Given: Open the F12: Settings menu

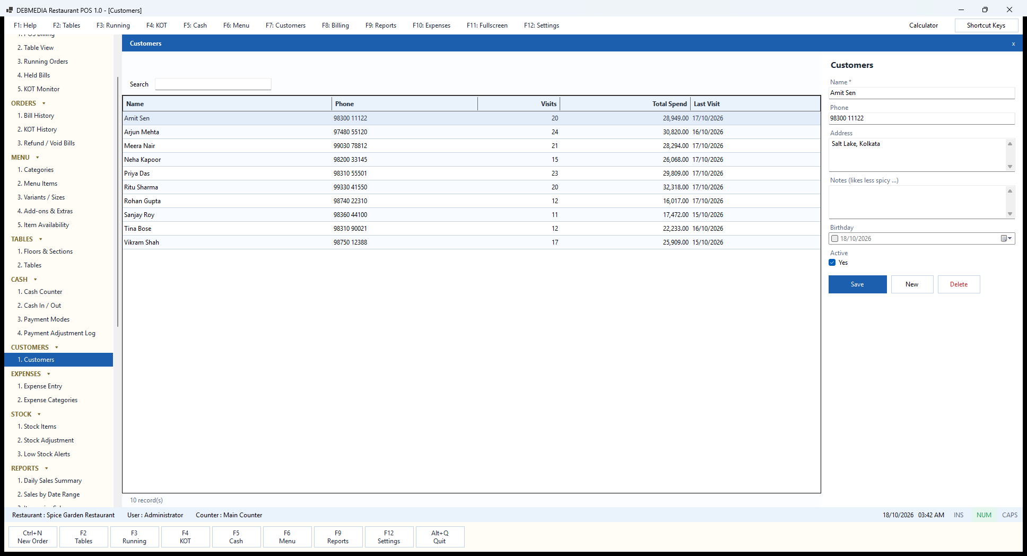Looking at the screenshot, I should pyautogui.click(x=542, y=25).
